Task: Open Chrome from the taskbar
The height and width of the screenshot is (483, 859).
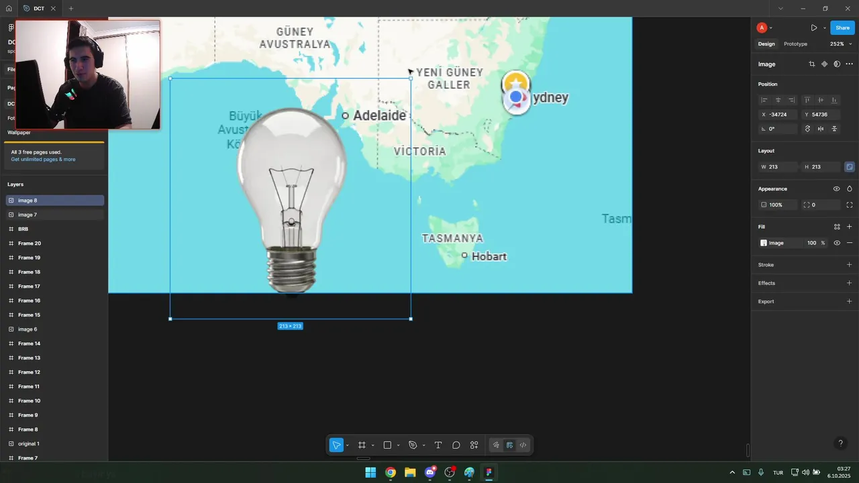Action: (x=391, y=473)
